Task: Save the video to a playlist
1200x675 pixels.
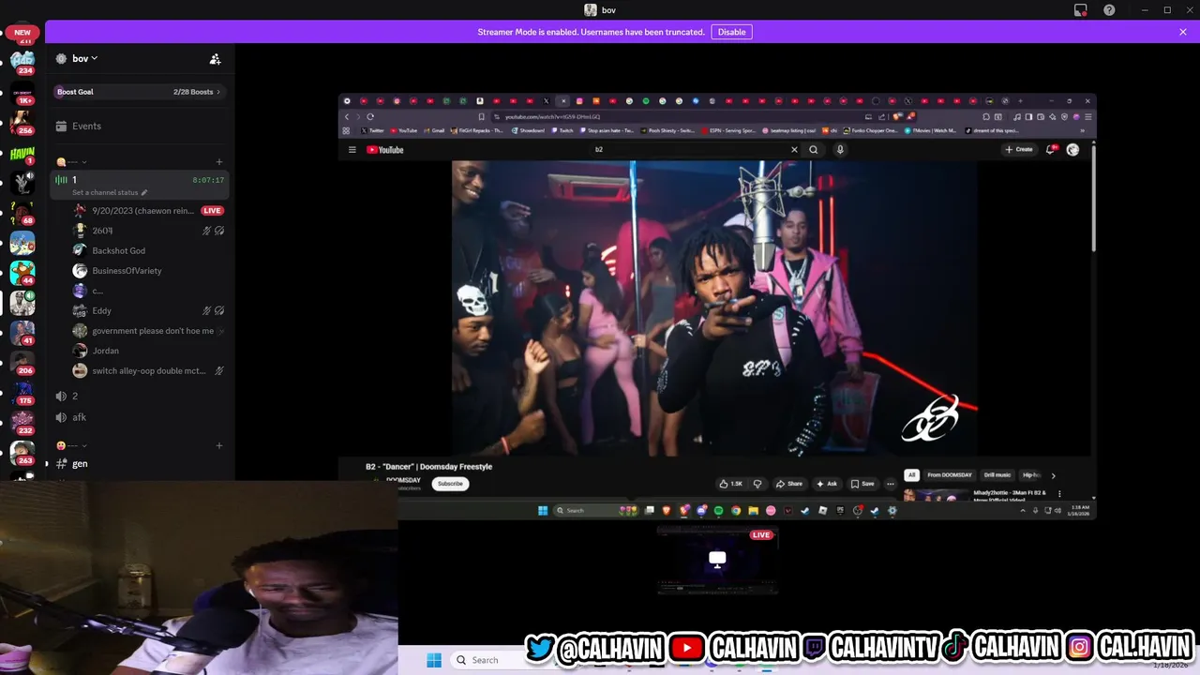Action: coord(862,484)
